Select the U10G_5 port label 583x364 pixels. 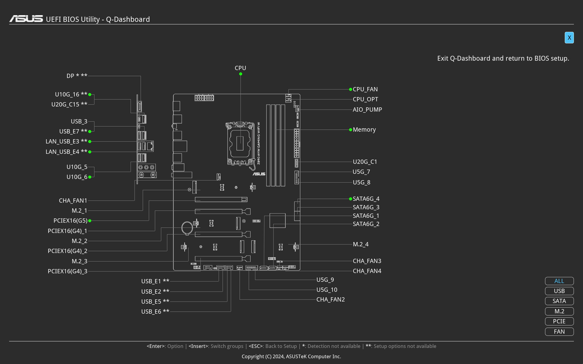point(77,167)
